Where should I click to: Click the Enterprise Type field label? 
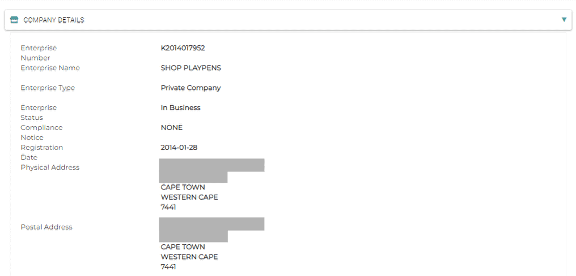(48, 88)
